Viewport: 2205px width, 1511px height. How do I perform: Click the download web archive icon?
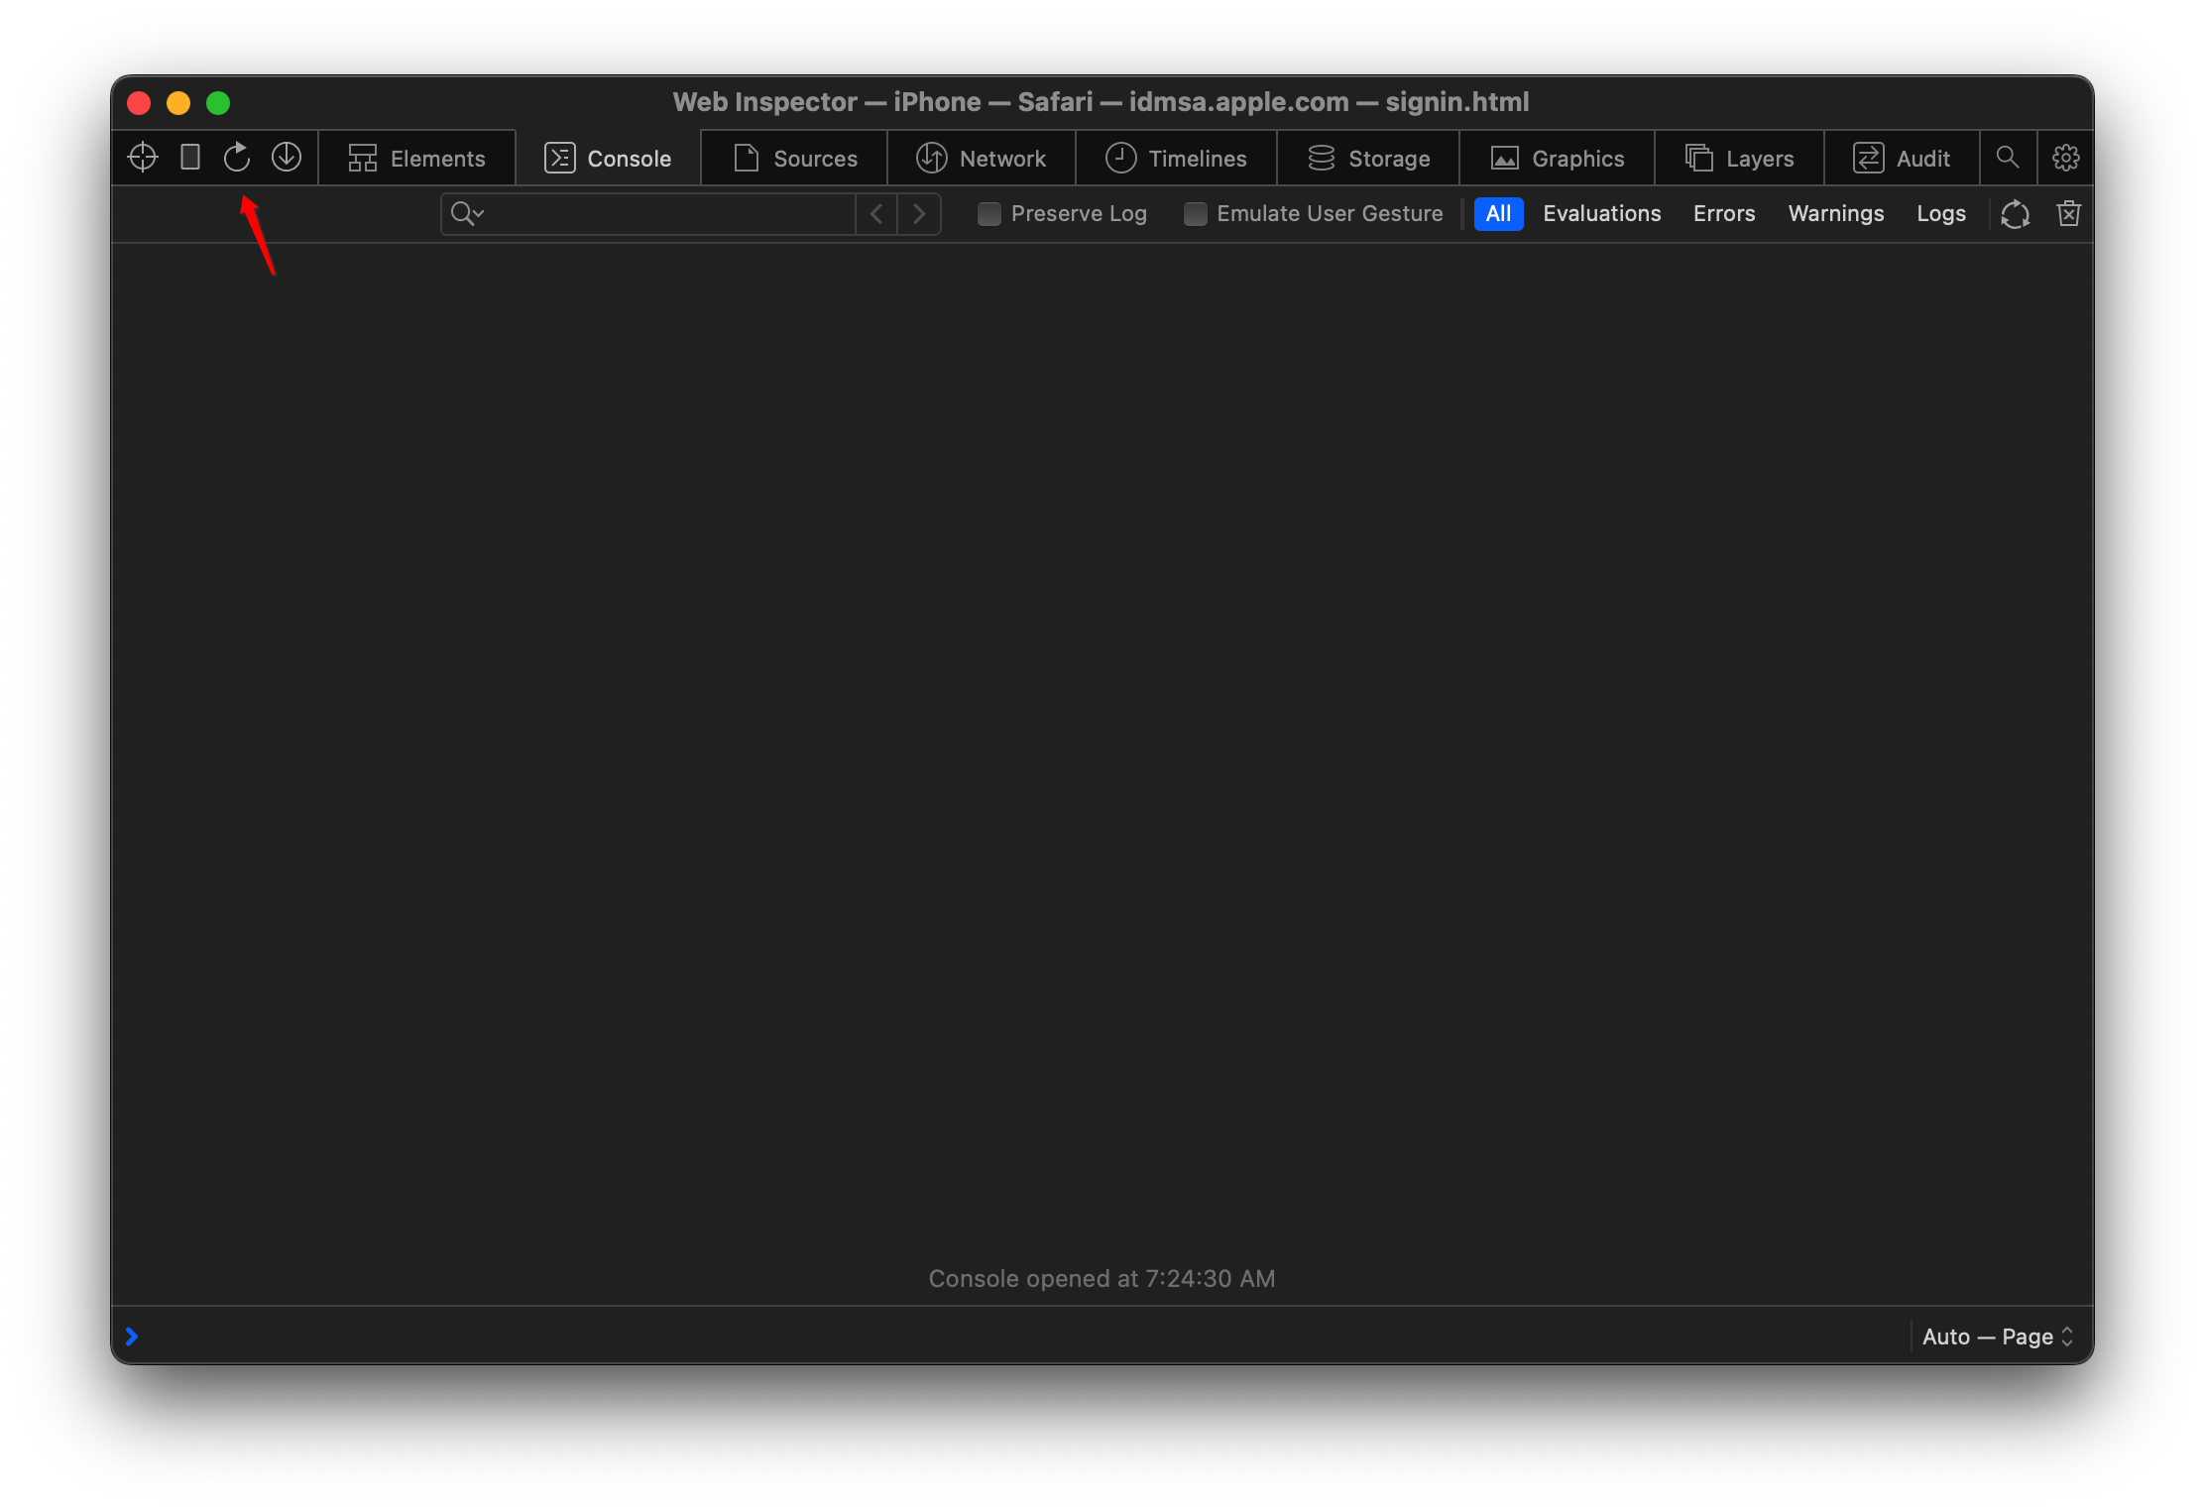click(x=287, y=158)
